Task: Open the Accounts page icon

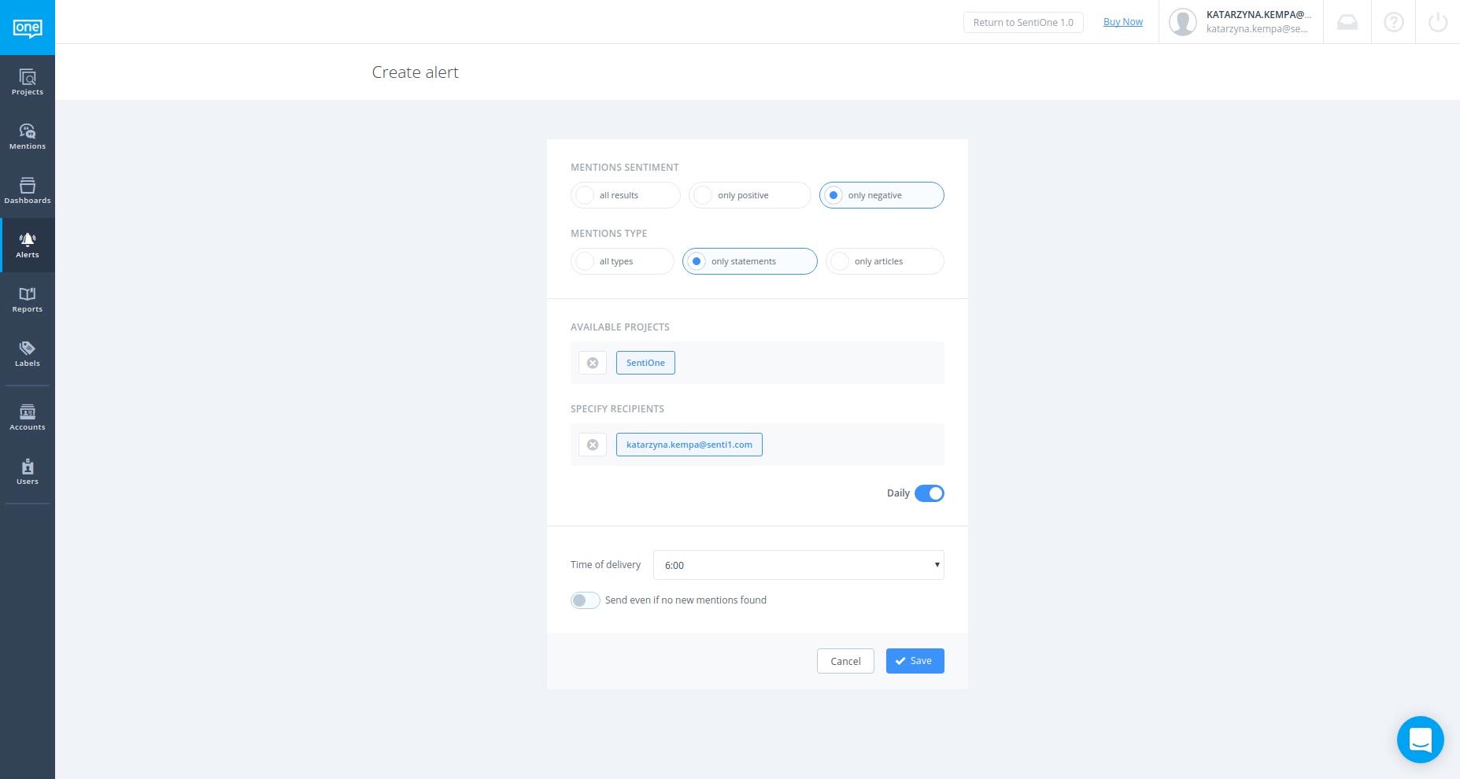Action: 28,412
